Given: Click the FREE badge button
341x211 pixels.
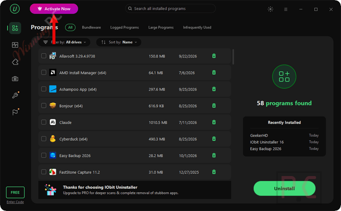Looking at the screenshot, I should (15, 192).
